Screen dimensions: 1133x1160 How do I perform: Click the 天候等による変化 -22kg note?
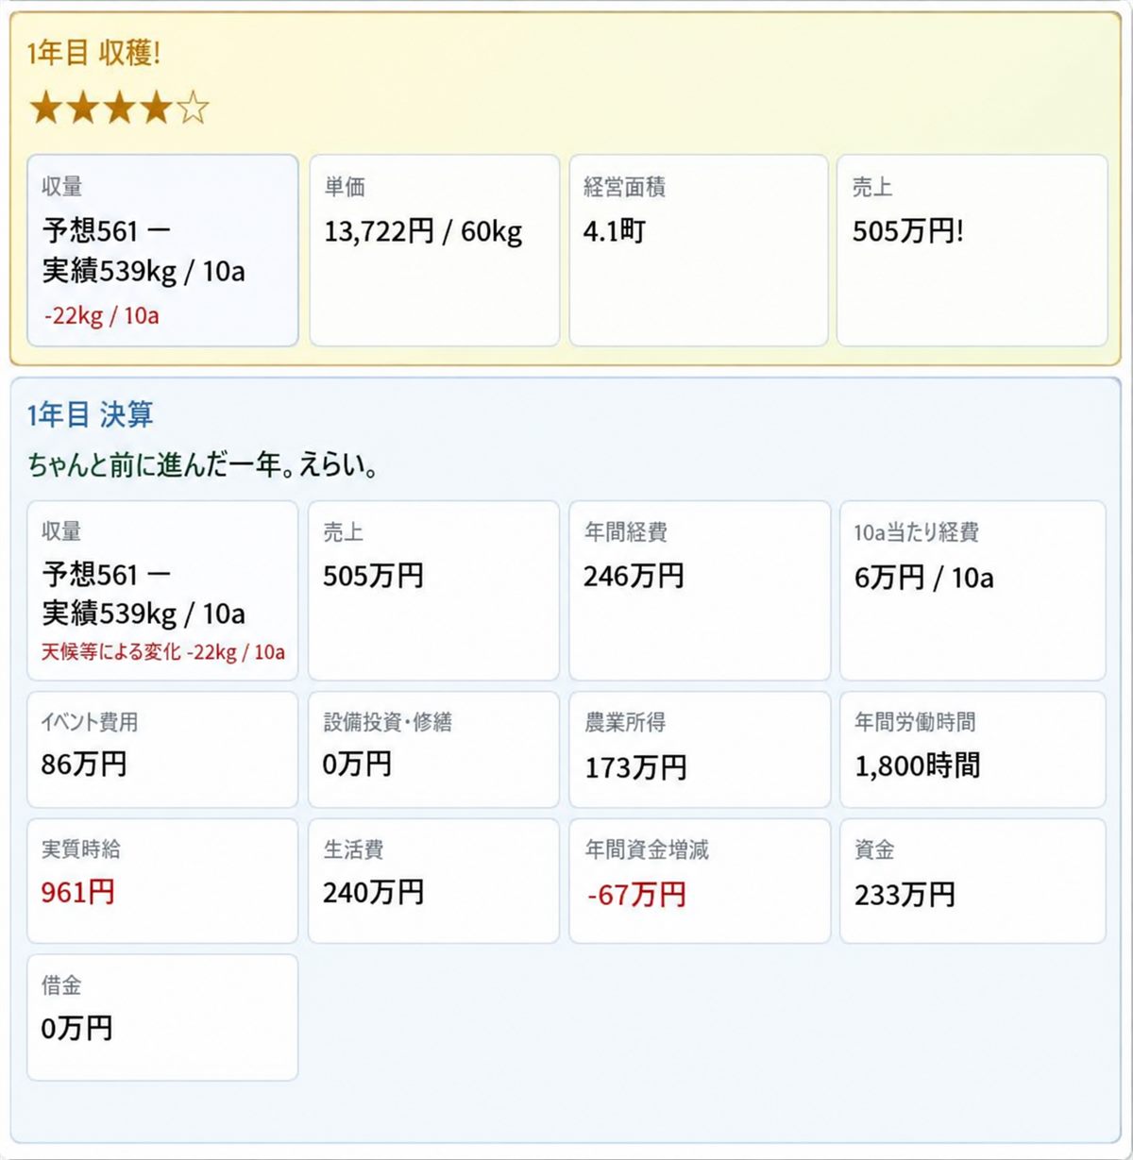pyautogui.click(x=163, y=652)
